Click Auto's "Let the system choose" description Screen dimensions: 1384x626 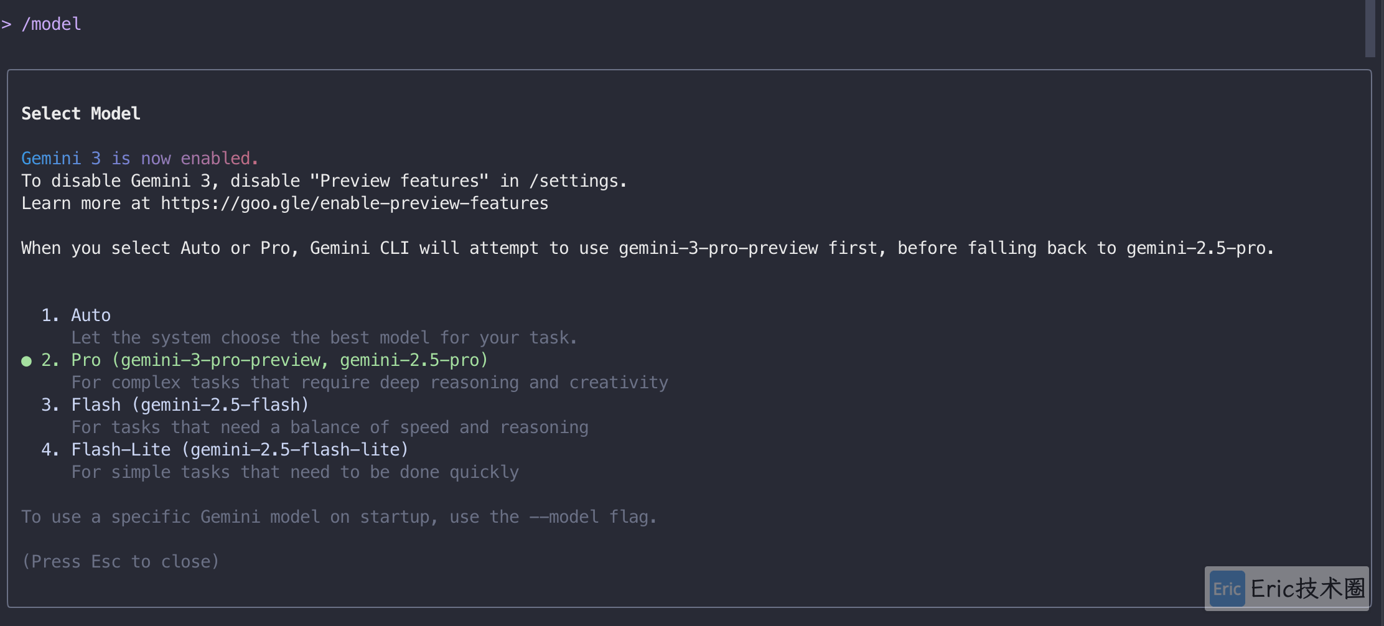pos(324,338)
